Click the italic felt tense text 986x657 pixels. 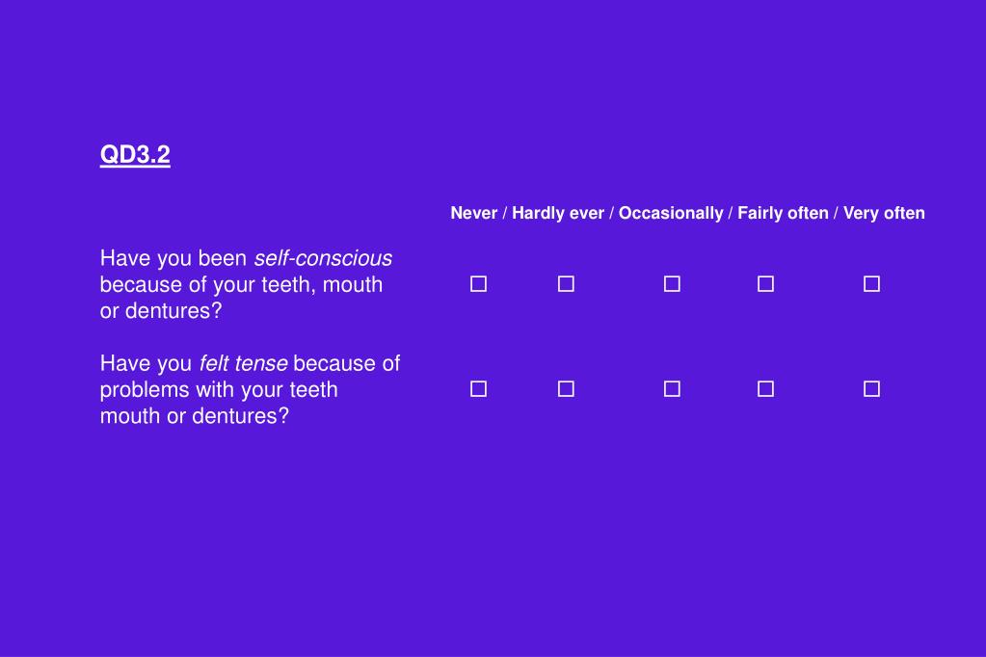coord(243,363)
